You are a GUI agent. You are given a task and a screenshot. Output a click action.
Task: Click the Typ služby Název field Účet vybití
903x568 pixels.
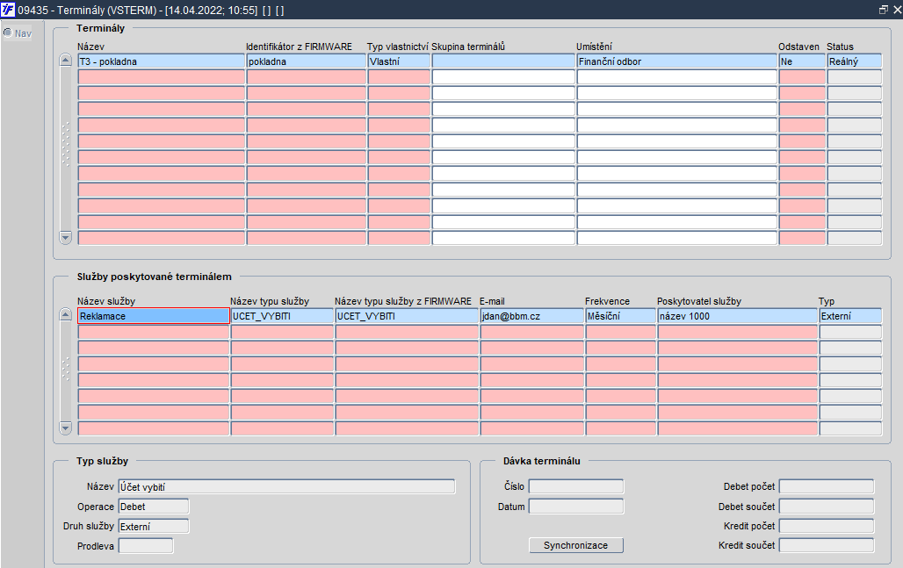(286, 487)
